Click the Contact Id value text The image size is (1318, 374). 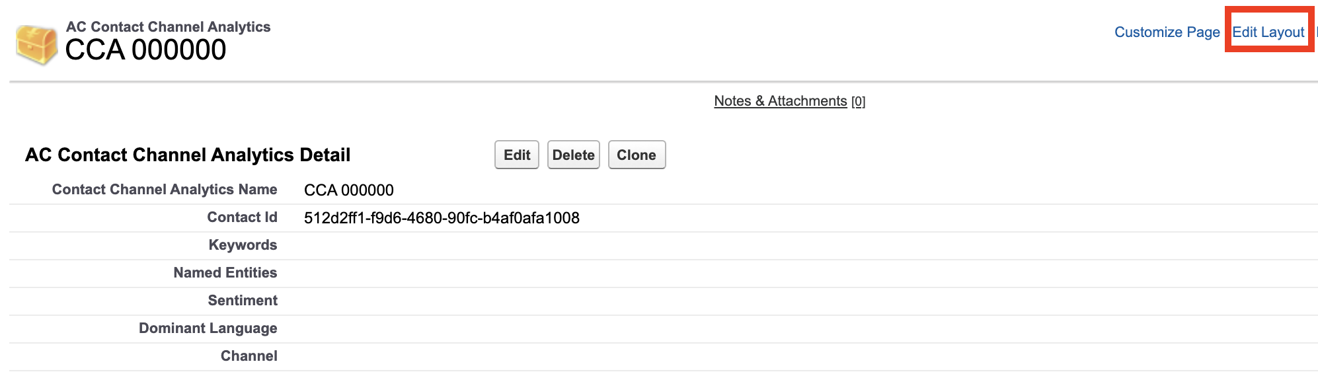(x=442, y=218)
